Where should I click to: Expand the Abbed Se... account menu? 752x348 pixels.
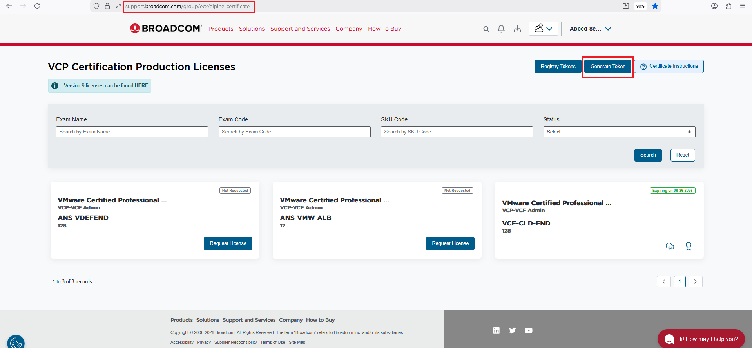[x=590, y=29]
